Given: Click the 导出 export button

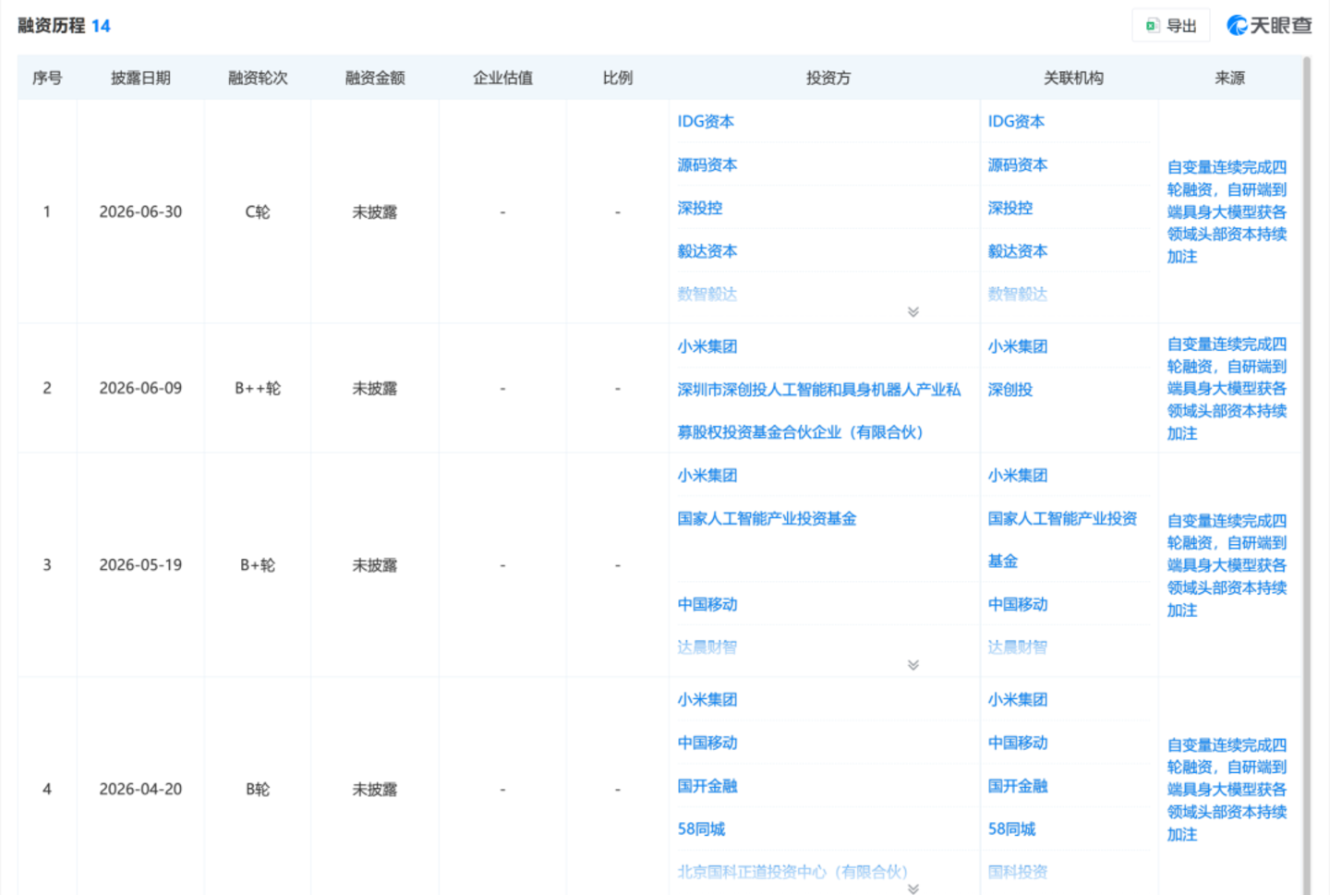Looking at the screenshot, I should (1171, 26).
